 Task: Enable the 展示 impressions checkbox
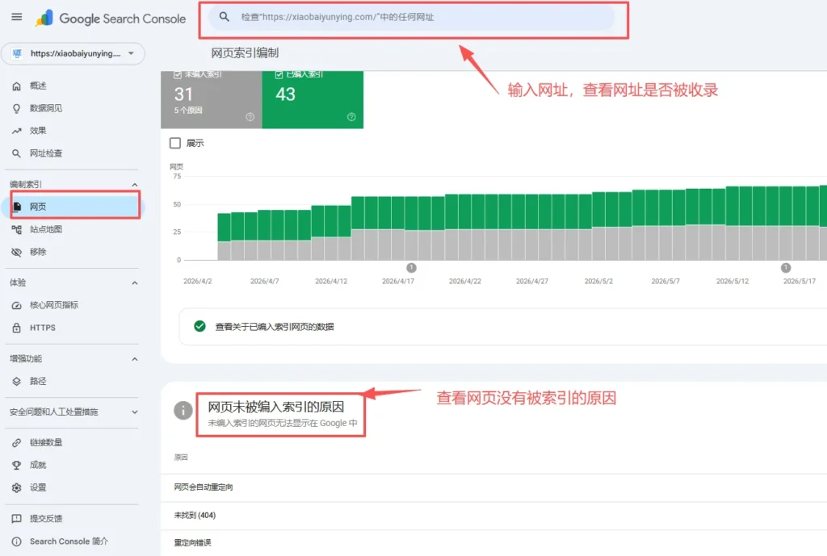coord(175,143)
